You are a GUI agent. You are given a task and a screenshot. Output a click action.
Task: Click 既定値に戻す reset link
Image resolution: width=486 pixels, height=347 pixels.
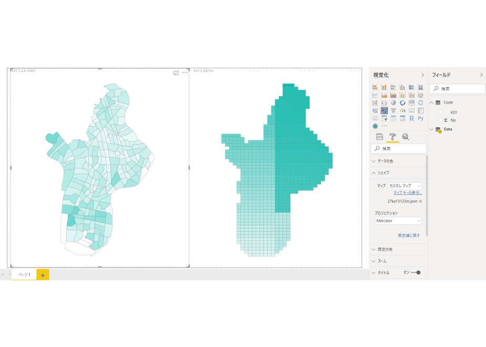tap(409, 236)
